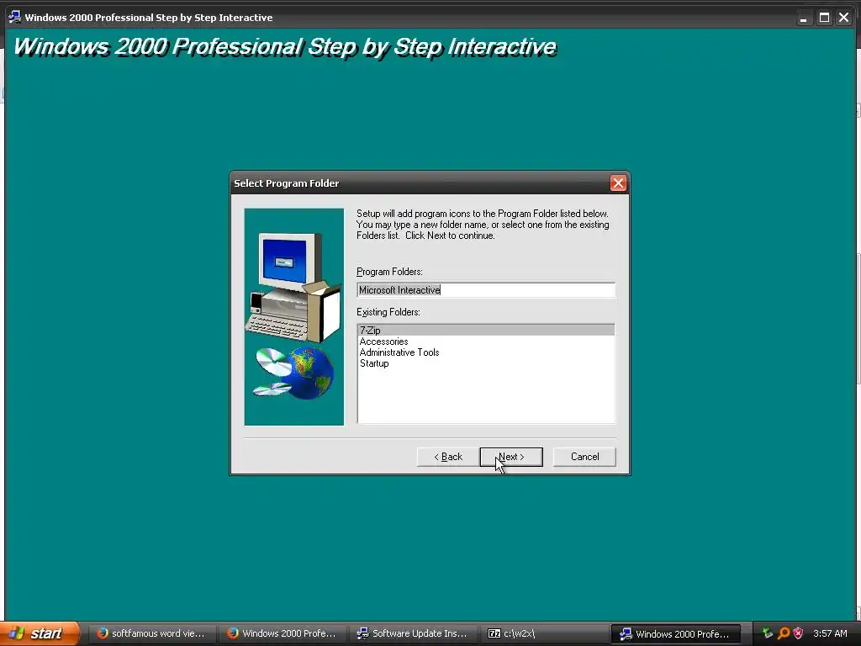Switch to Firefox Windows 2000 Profe taskbar item
Image resolution: width=861 pixels, height=646 pixels.
point(283,633)
